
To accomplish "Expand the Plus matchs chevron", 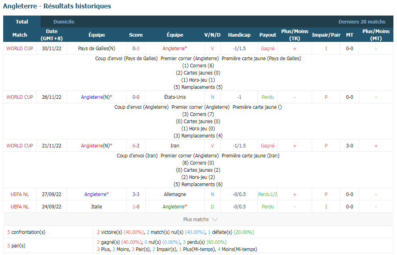I will coord(215,220).
